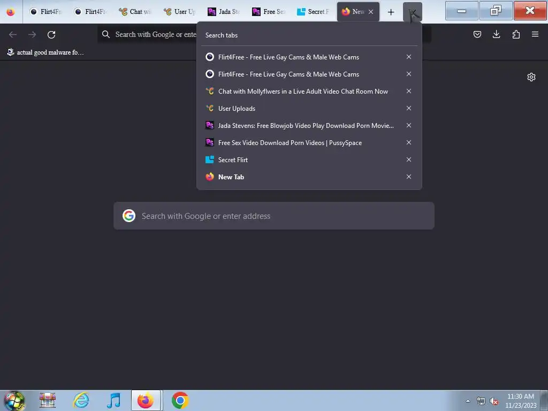Viewport: 548px width, 411px height.
Task: Close Secret Flirt from the tab list
Action: (x=408, y=159)
